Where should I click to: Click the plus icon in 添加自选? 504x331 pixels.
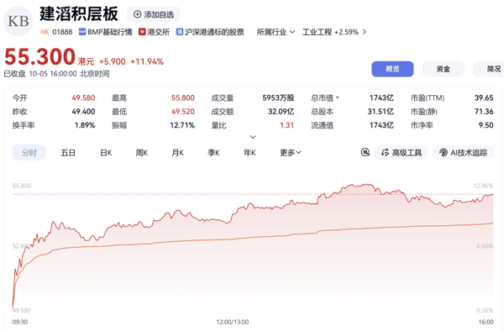pos(137,14)
